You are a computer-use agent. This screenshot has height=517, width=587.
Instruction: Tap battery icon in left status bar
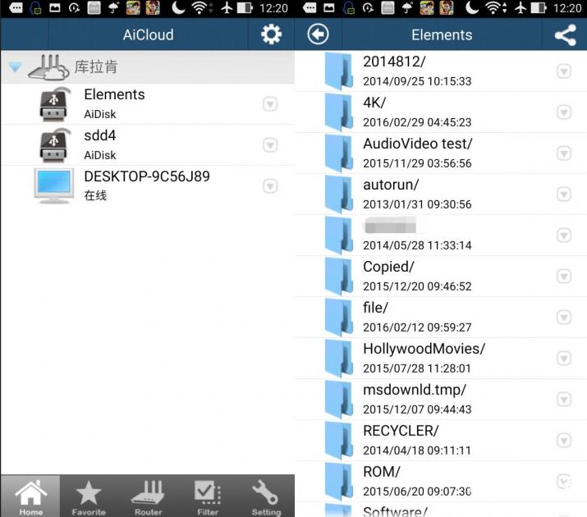(x=245, y=7)
